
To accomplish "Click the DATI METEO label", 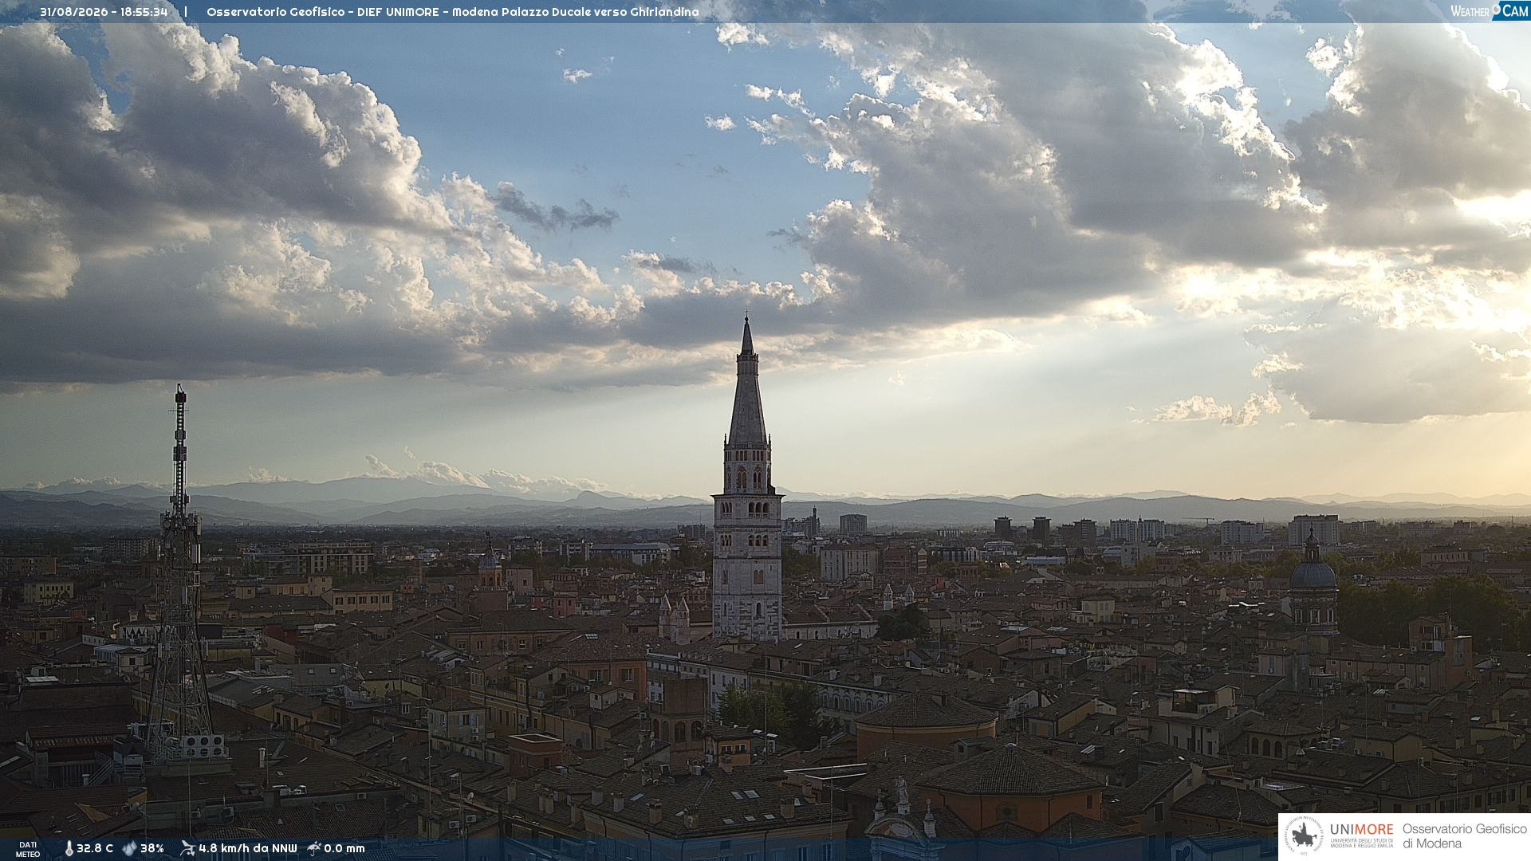I will (x=28, y=849).
